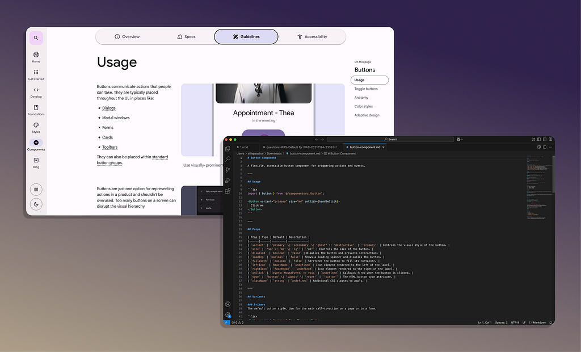Close the button-component.md tab
This screenshot has width=581, height=352.
(x=384, y=147)
